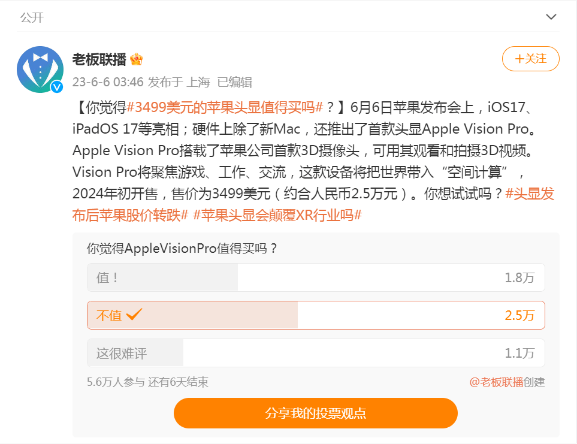Viewport: 577px width, 444px height.
Task: Open hashtag #3499美元的苹果头显值得买吗#
Action: 225,107
